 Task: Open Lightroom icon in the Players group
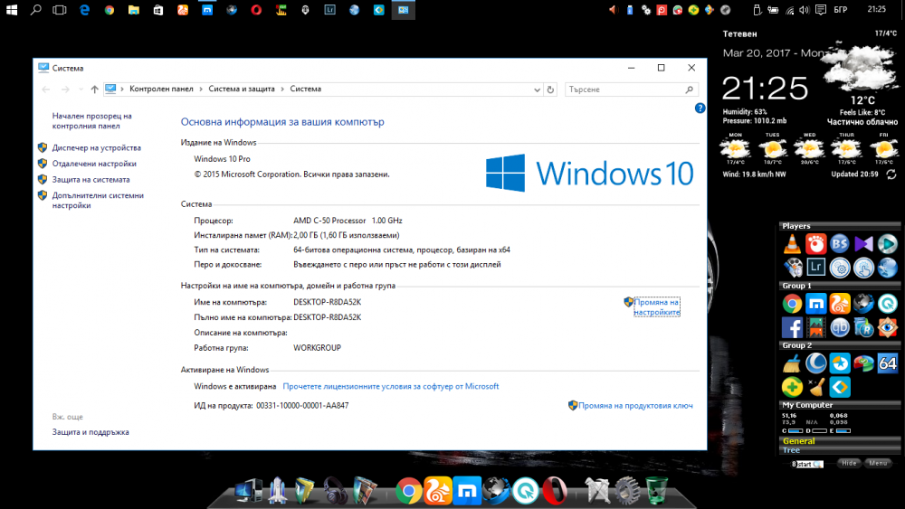pyautogui.click(x=815, y=268)
